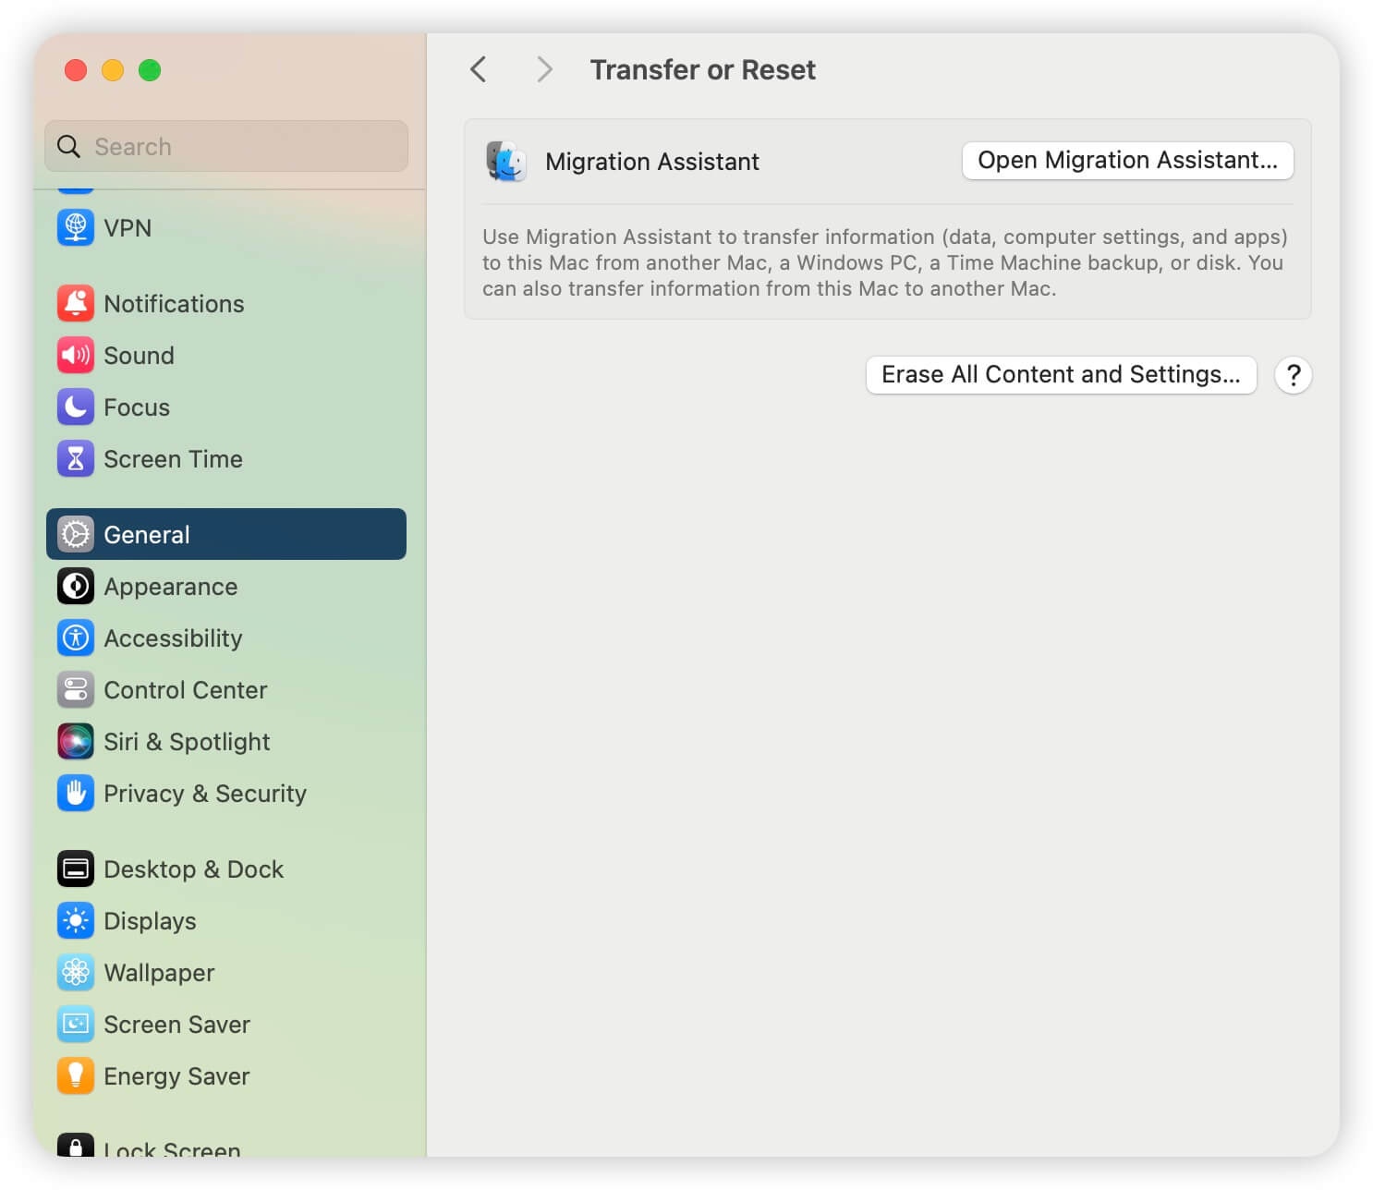Image resolution: width=1373 pixels, height=1190 pixels.
Task: Click the Desktop & Dock icon
Action: pyautogui.click(x=76, y=868)
